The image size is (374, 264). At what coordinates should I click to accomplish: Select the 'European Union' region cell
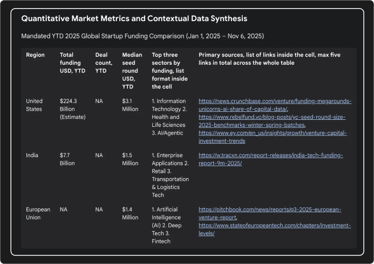[38, 213]
